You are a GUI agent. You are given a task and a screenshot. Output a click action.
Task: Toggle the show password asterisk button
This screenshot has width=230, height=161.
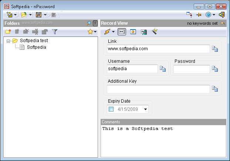pos(122,32)
